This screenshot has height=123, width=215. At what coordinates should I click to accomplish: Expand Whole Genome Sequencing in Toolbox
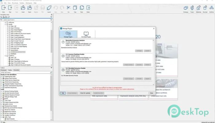1,80
